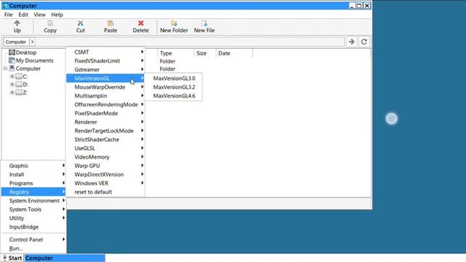Select the D: drive in the tree
The height and width of the screenshot is (262, 466).
25,84
